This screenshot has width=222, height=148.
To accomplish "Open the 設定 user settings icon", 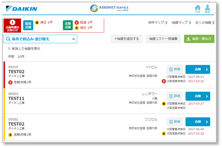I will click(x=207, y=9).
